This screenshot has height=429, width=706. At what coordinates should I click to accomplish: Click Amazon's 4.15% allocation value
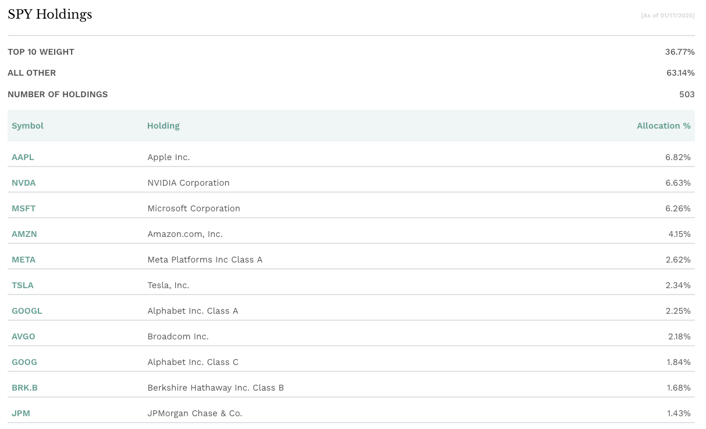click(x=679, y=234)
